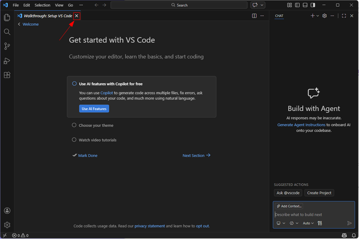Open the Explorer view in activity bar

point(7,17)
